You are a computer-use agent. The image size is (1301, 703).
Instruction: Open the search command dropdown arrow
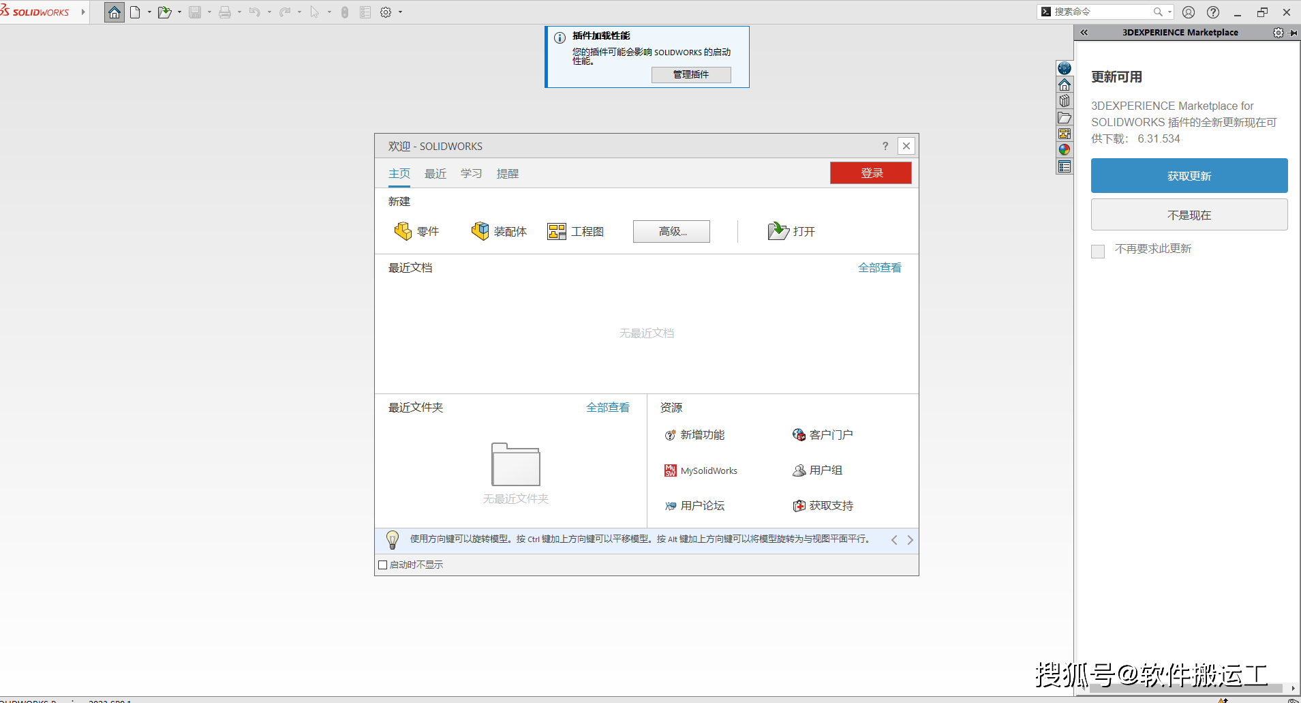(1169, 12)
